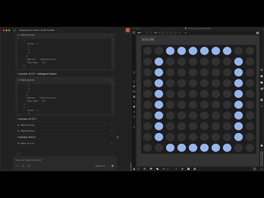264x198 pixels.
Task: Select the dial object icon in Max top toolbar
Action: [x=175, y=33]
